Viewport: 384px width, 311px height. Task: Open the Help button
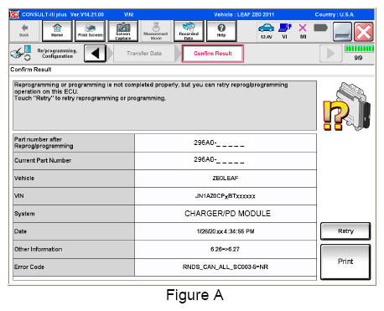[x=221, y=31]
